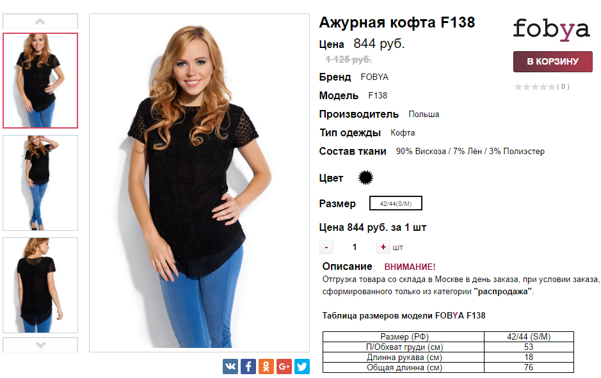
Task: View the second full-length thumbnail
Action: pos(40,183)
